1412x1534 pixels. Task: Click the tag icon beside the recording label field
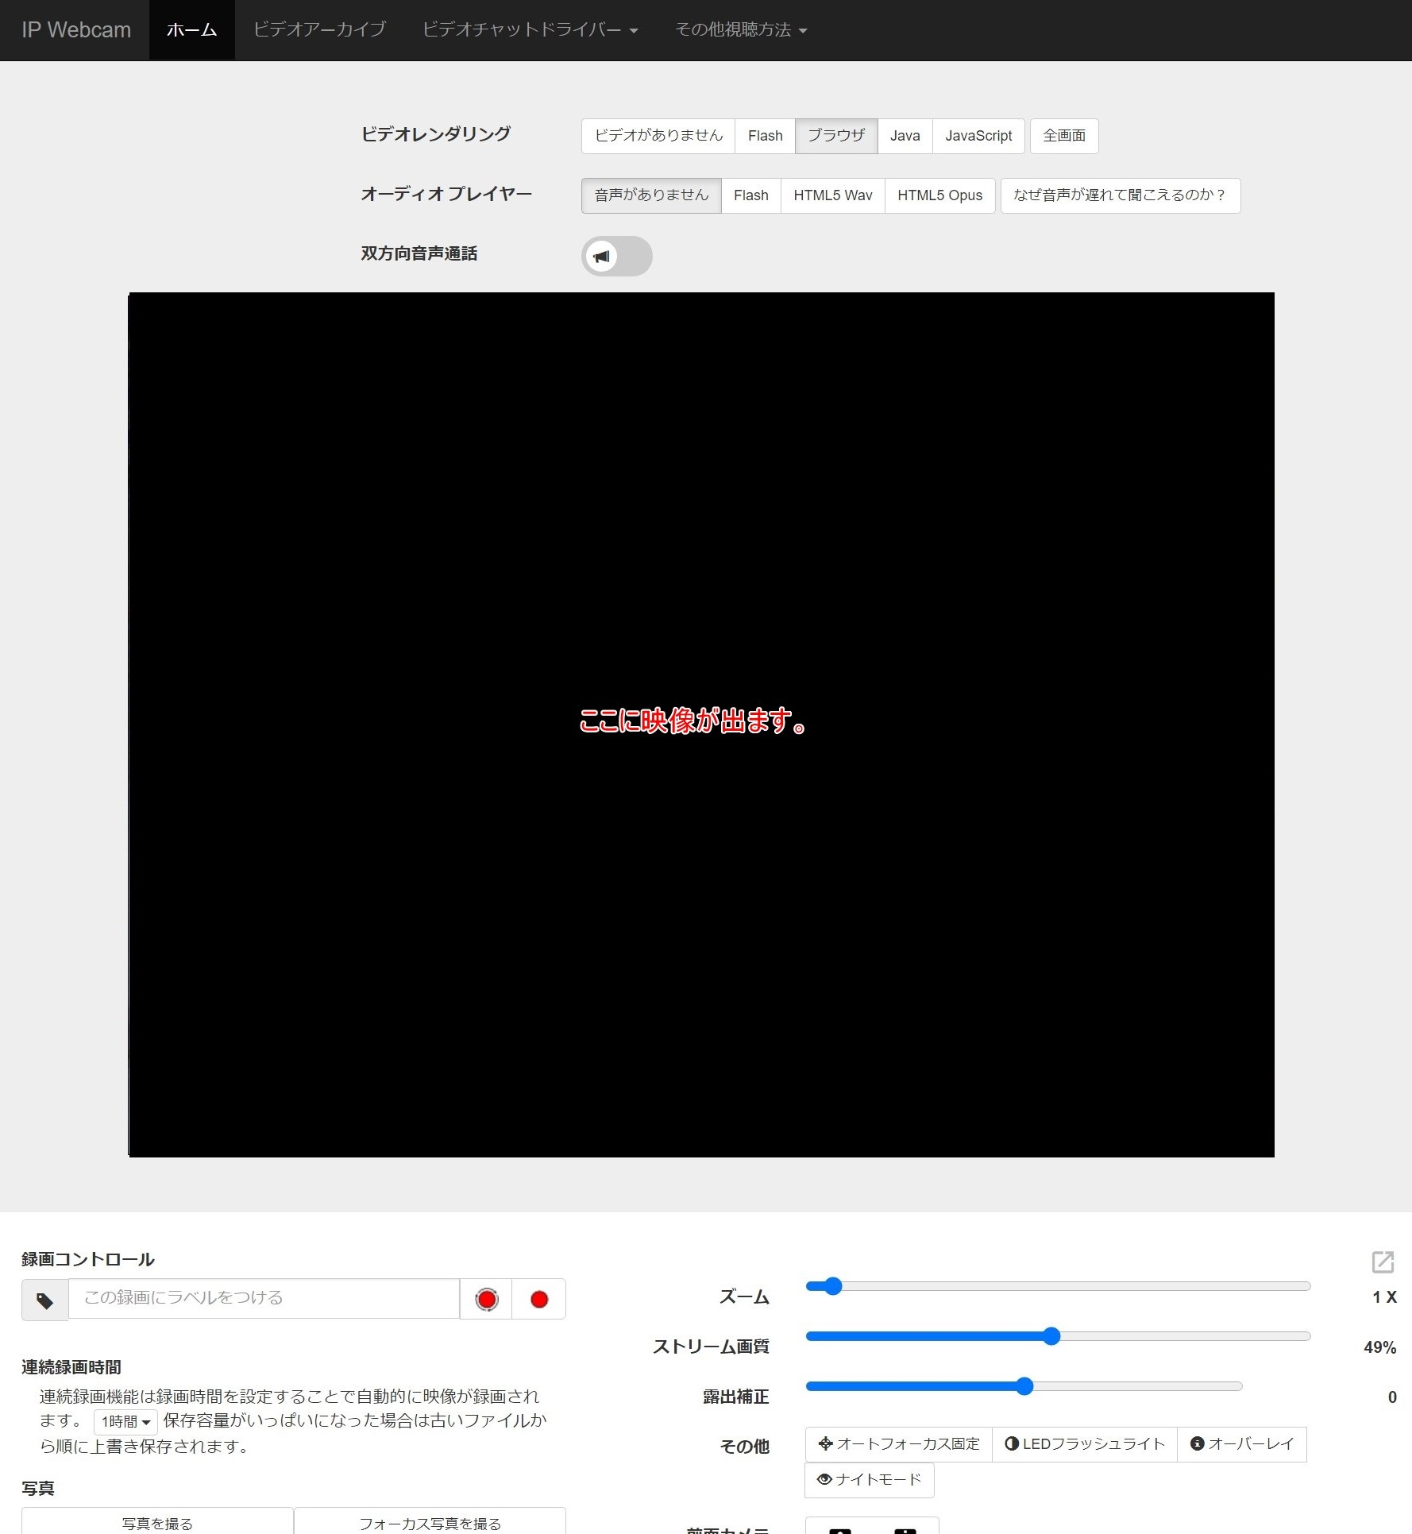(x=45, y=1300)
